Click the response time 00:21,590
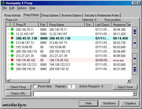Viewport: 142px width, 109px height. pos(119,69)
